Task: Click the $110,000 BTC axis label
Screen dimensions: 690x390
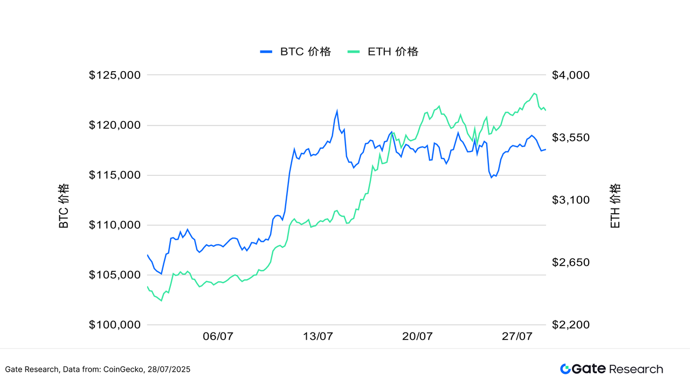Action: click(115, 225)
